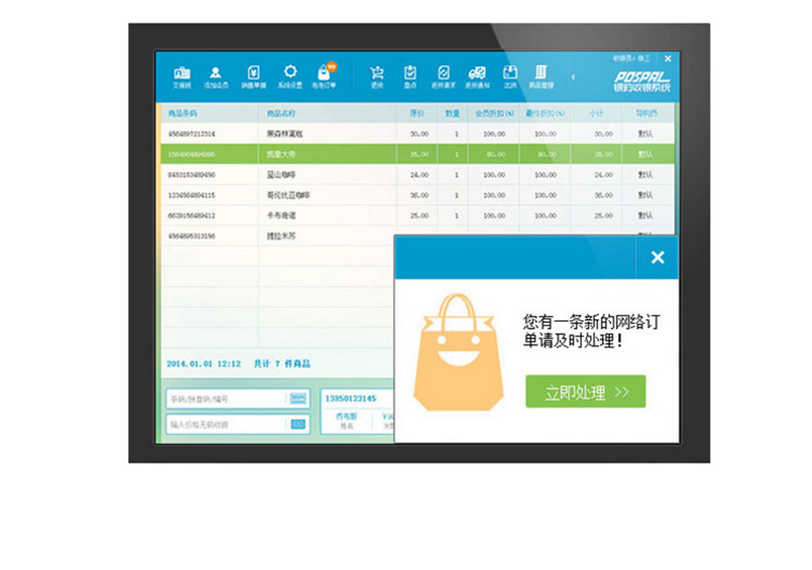This screenshot has width=812, height=570.
Task: Open the lock icon with orange badge
Action: pos(324,76)
